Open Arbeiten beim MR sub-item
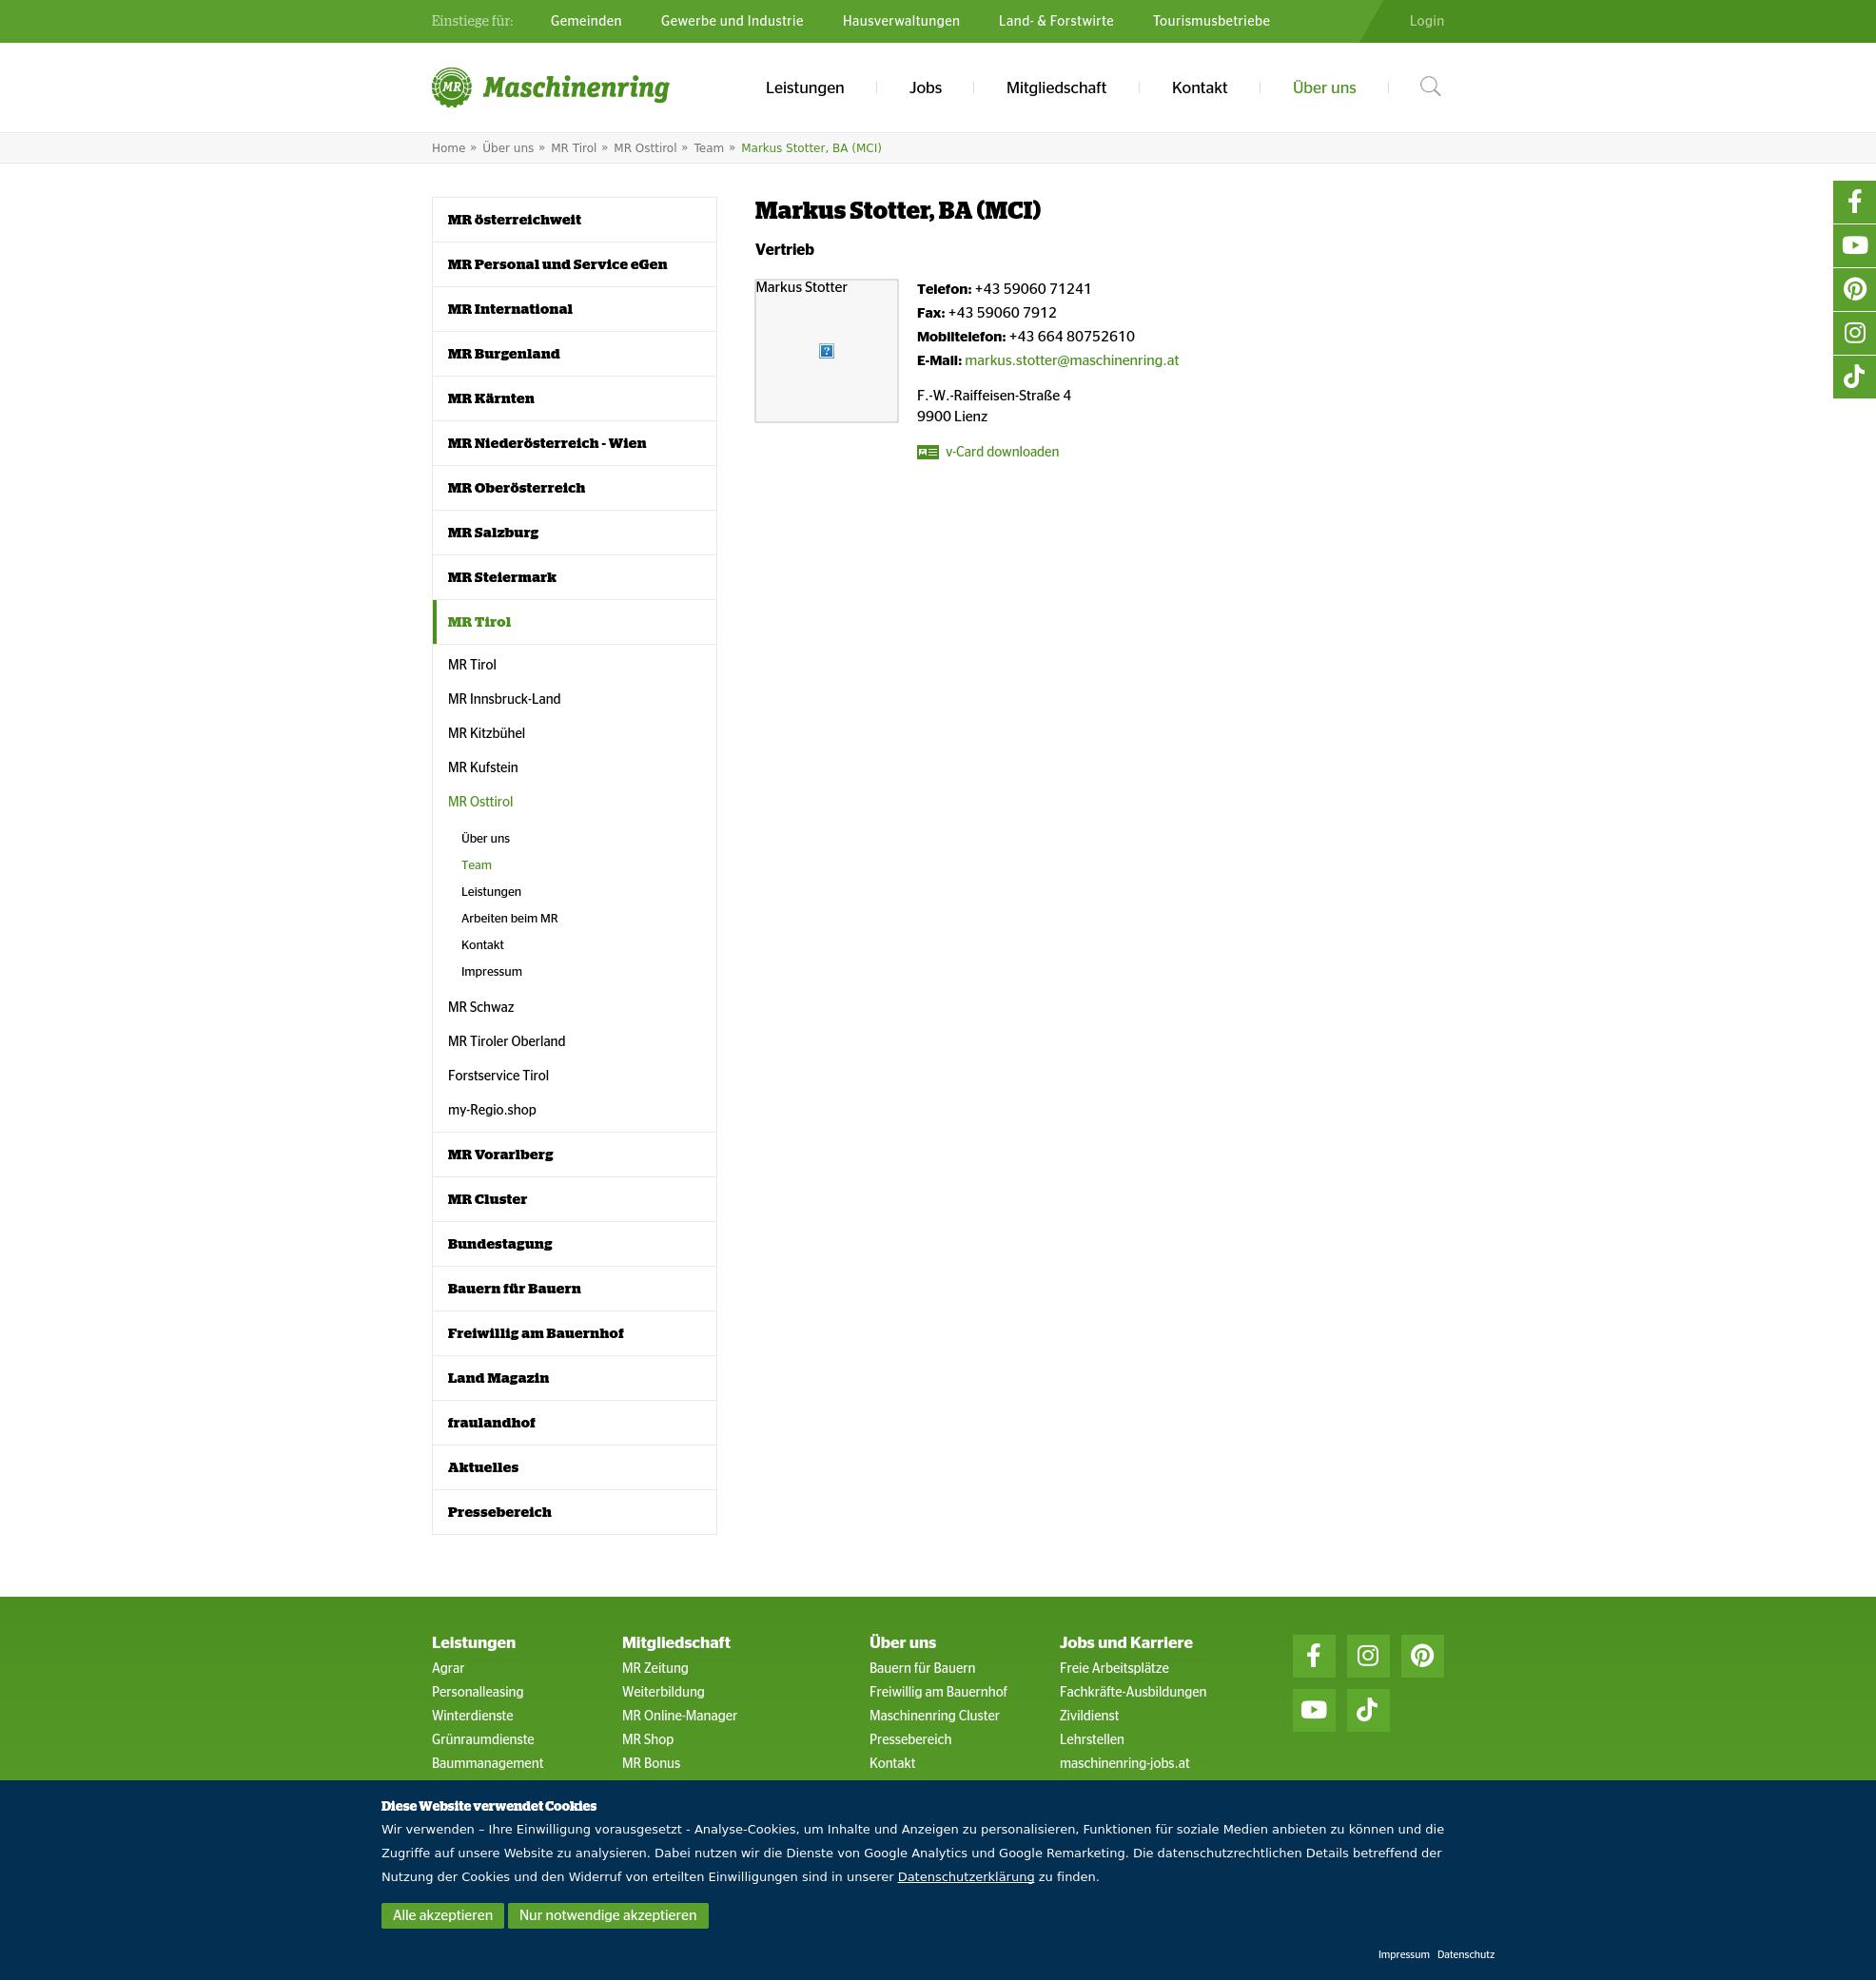Viewport: 1876px width, 1980px height. point(509,919)
